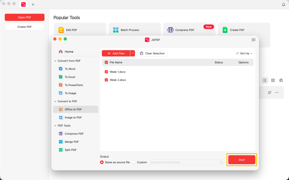Uncheck the Week 1.docx checkbox
This screenshot has width=289, height=180.
pos(106,72)
